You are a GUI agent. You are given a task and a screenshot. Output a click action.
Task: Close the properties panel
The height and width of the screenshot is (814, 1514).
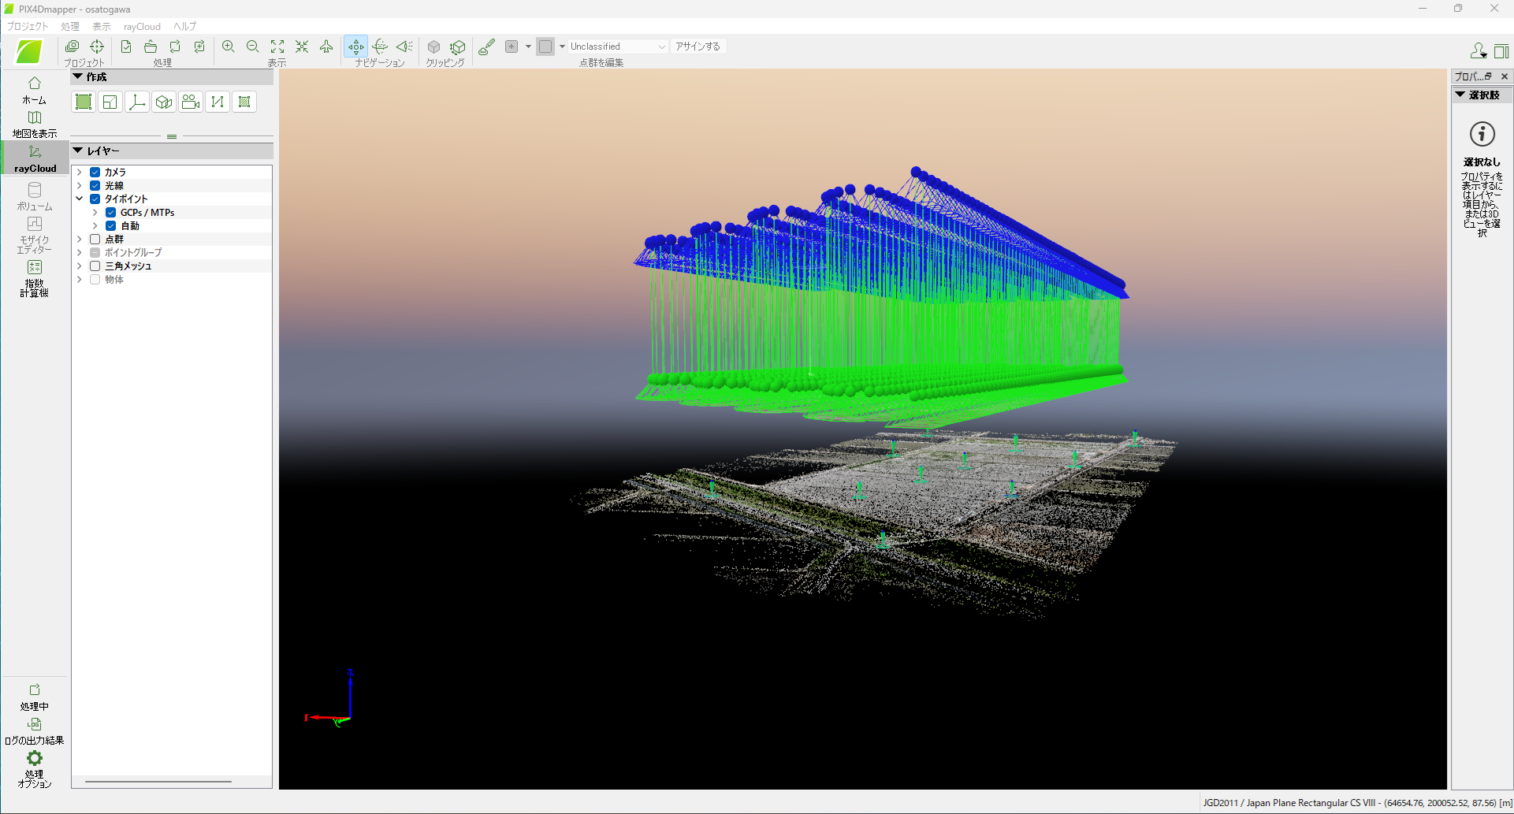click(1505, 76)
